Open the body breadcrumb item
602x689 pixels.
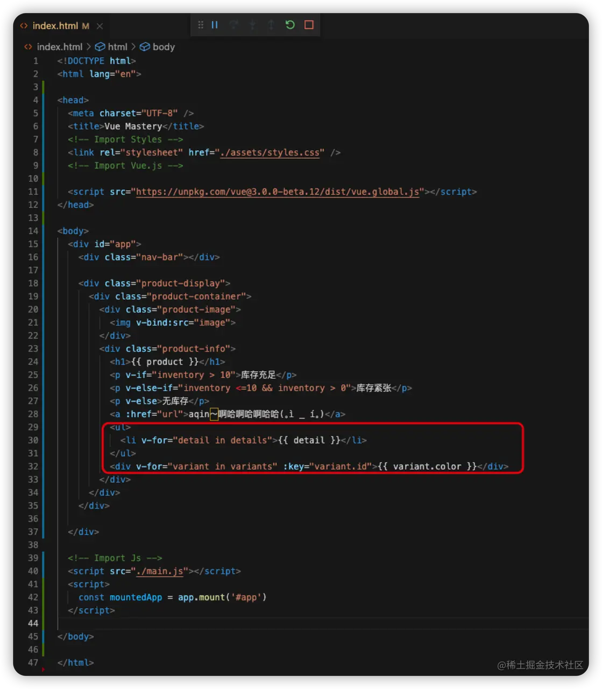click(x=164, y=47)
